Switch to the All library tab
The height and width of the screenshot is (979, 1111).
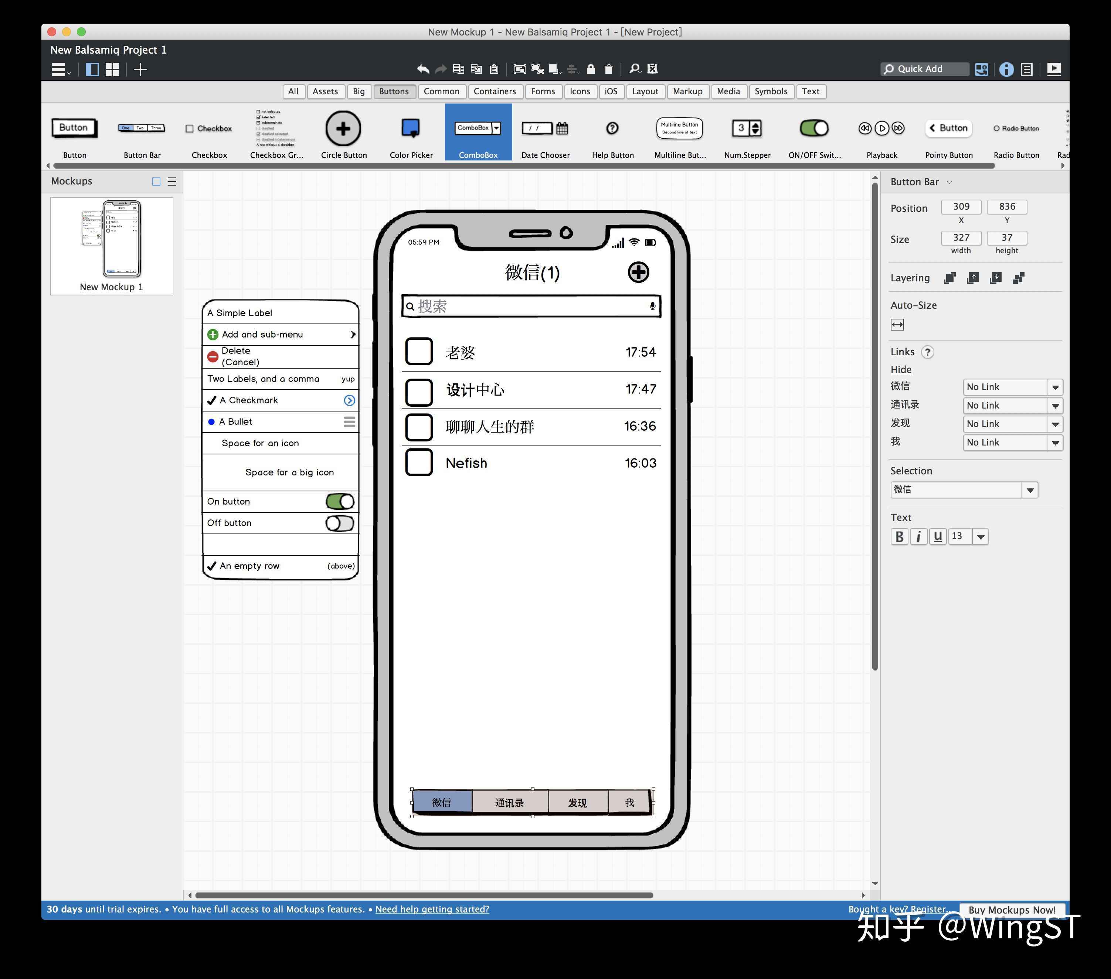[293, 91]
